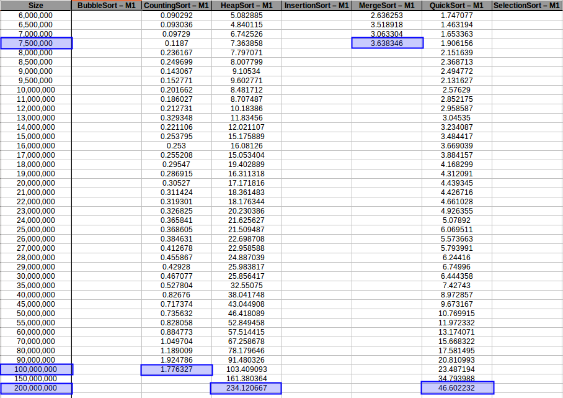Click CountingSort value 0.201662
Viewport: 563px width, 398px height.
(x=176, y=90)
